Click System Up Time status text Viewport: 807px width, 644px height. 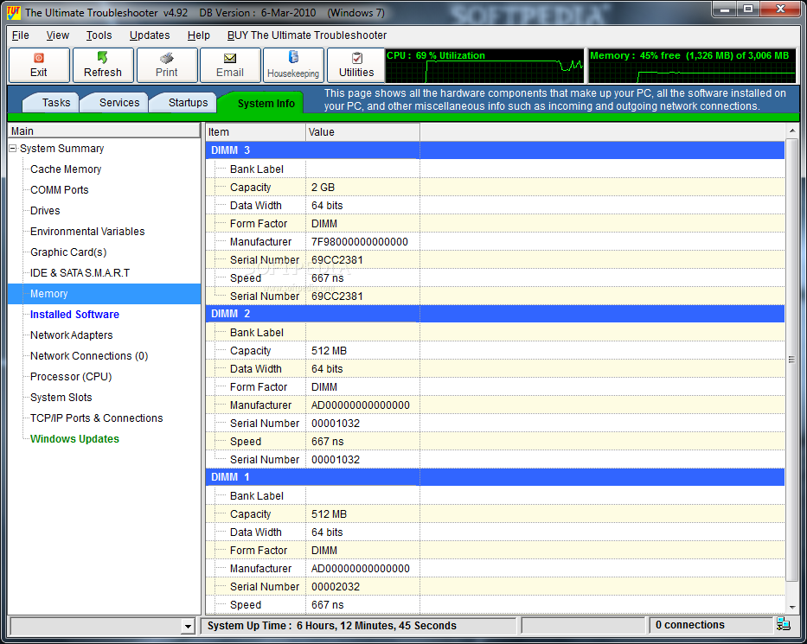(331, 626)
